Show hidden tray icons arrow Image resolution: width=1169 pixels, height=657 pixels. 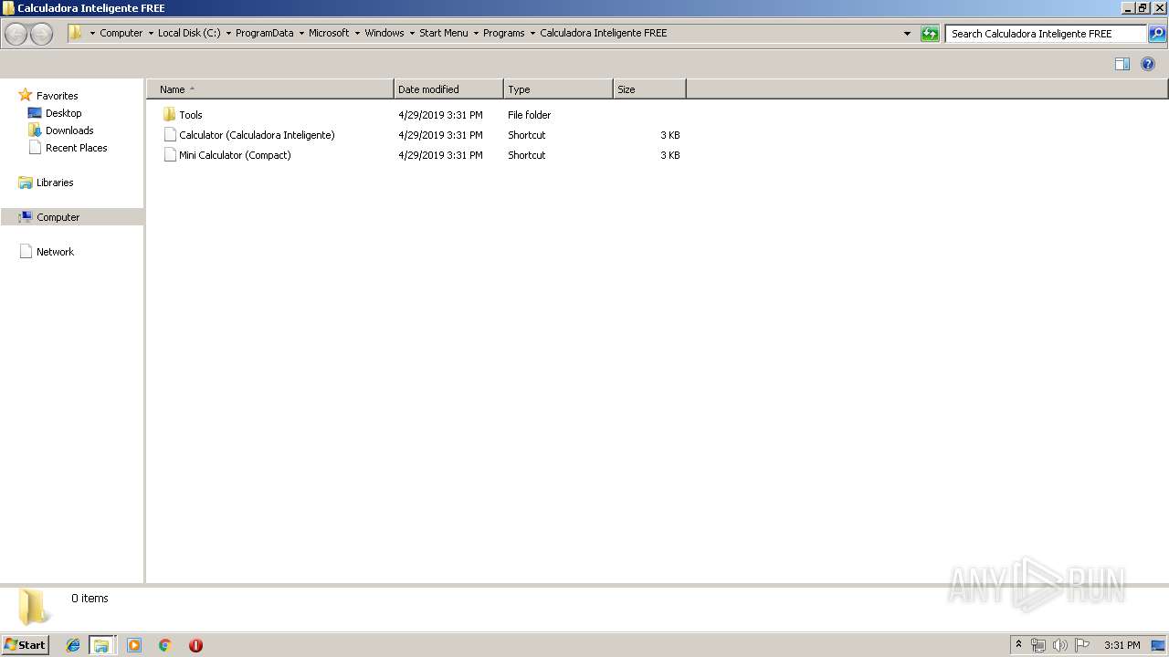click(x=1018, y=645)
